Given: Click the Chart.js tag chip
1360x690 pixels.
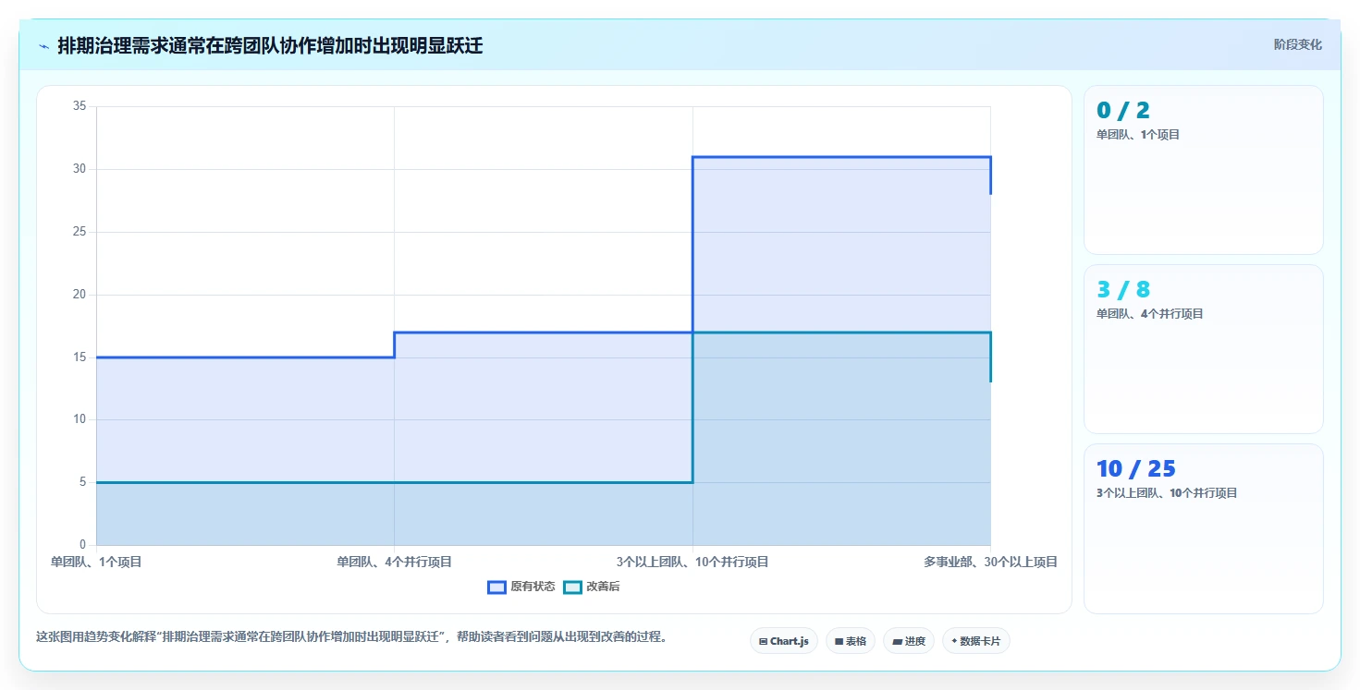Looking at the screenshot, I should point(783,641).
